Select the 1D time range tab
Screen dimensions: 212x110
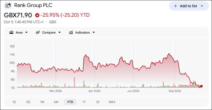14,102
